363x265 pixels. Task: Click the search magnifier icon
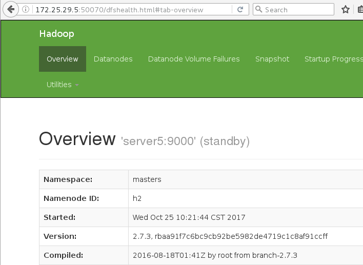click(258, 10)
